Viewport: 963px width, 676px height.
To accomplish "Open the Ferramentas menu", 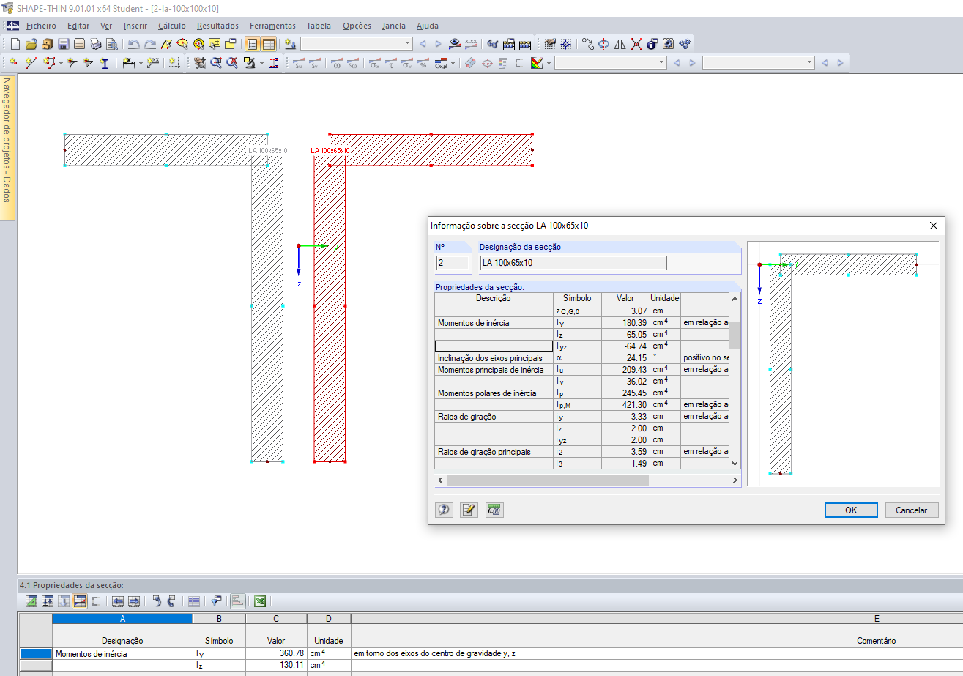I will [x=272, y=26].
